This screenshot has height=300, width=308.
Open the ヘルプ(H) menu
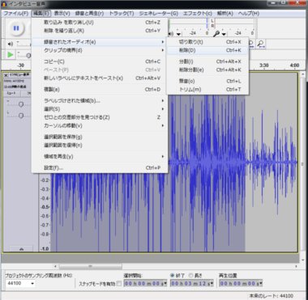(x=249, y=13)
